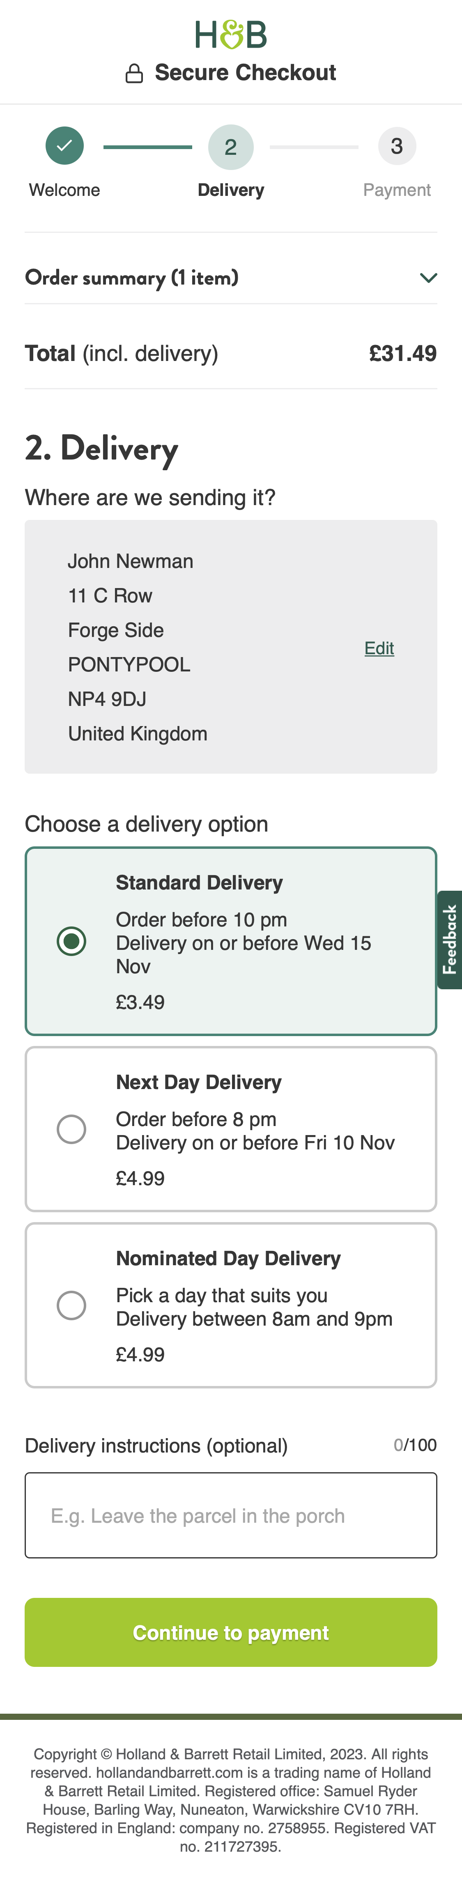The image size is (462, 1880).
Task: Select Next Day Delivery radio button
Action: (x=71, y=1129)
